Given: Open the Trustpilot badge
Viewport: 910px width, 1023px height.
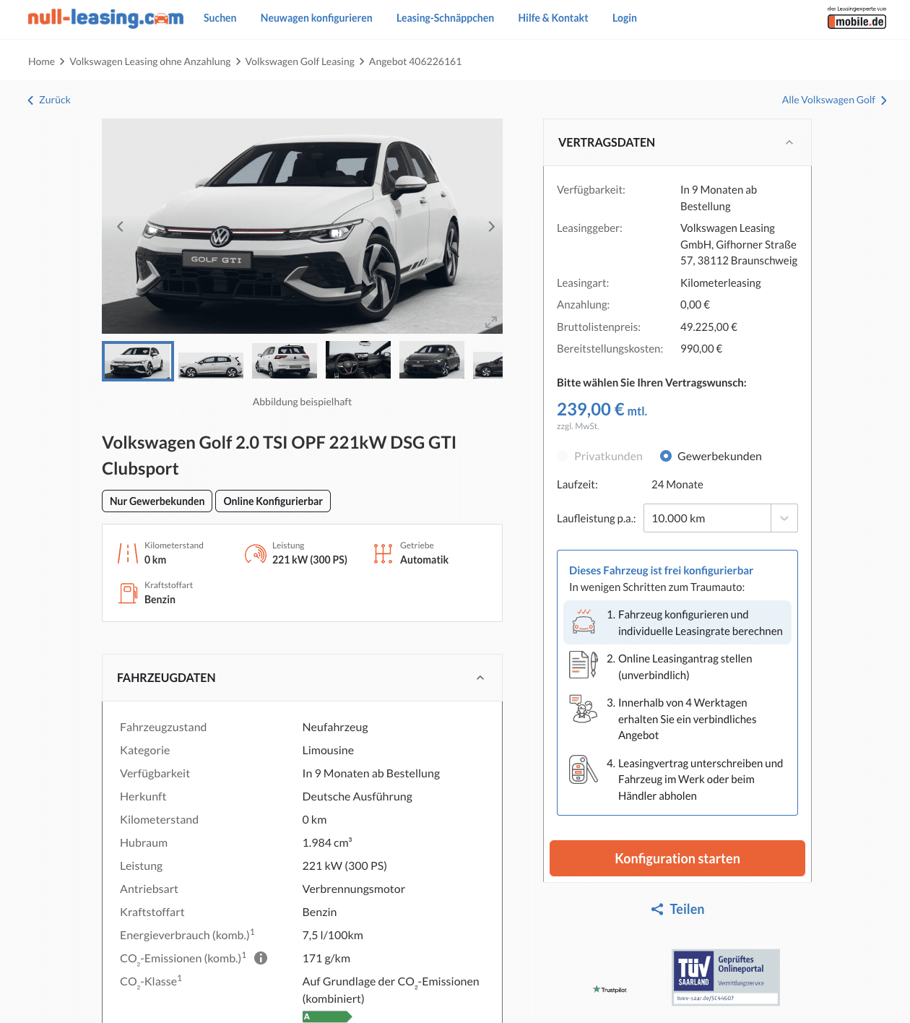Looking at the screenshot, I should pyautogui.click(x=610, y=990).
